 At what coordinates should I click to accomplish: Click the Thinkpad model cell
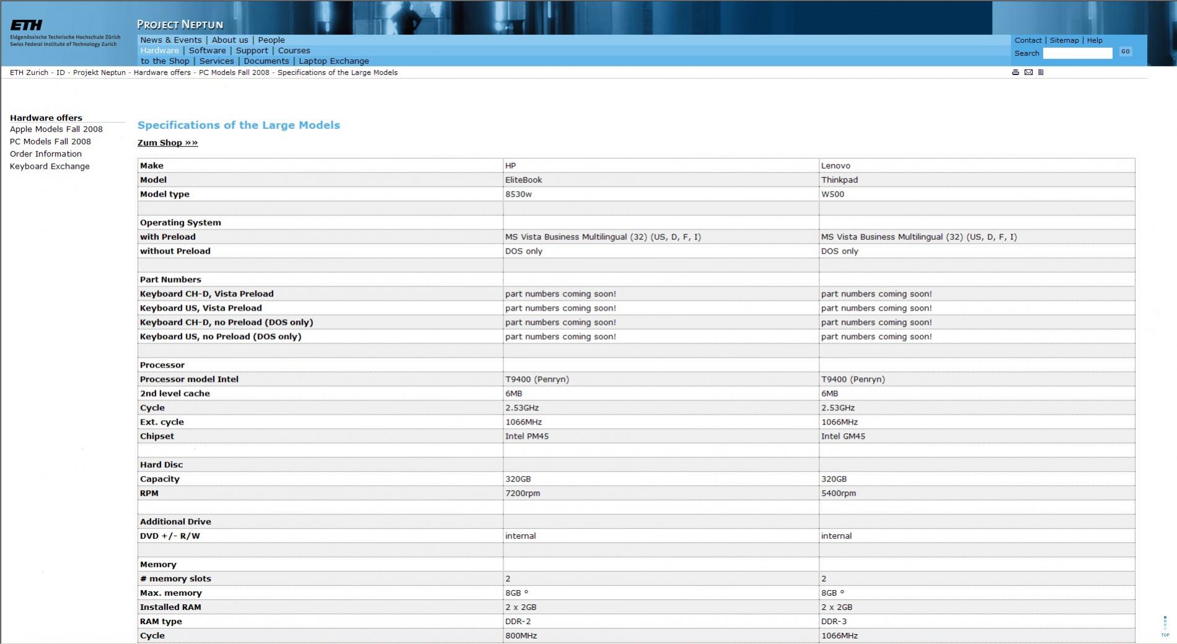pyautogui.click(x=977, y=180)
